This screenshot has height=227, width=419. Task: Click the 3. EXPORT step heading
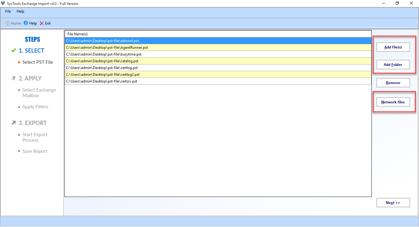coord(33,123)
